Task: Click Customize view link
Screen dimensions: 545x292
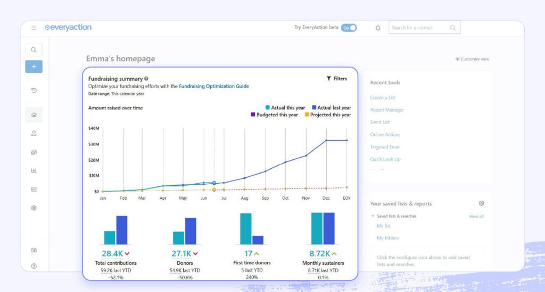Action: pyautogui.click(x=472, y=59)
